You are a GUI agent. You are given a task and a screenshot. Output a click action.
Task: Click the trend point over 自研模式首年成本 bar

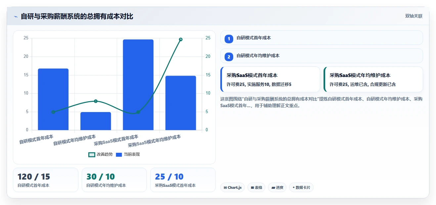tap(53, 112)
